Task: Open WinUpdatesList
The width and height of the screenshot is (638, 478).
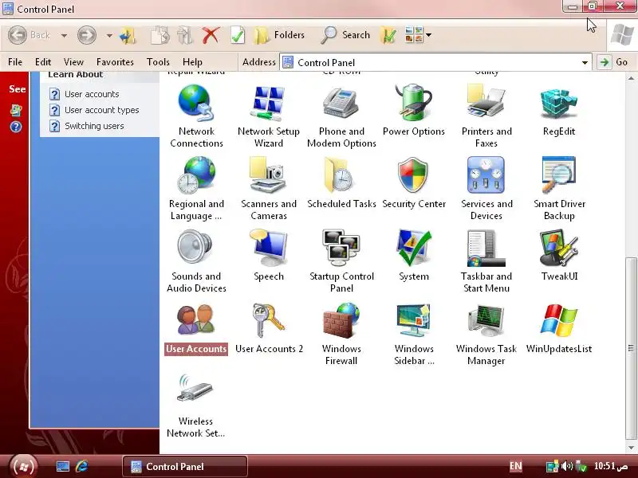Action: point(559,327)
